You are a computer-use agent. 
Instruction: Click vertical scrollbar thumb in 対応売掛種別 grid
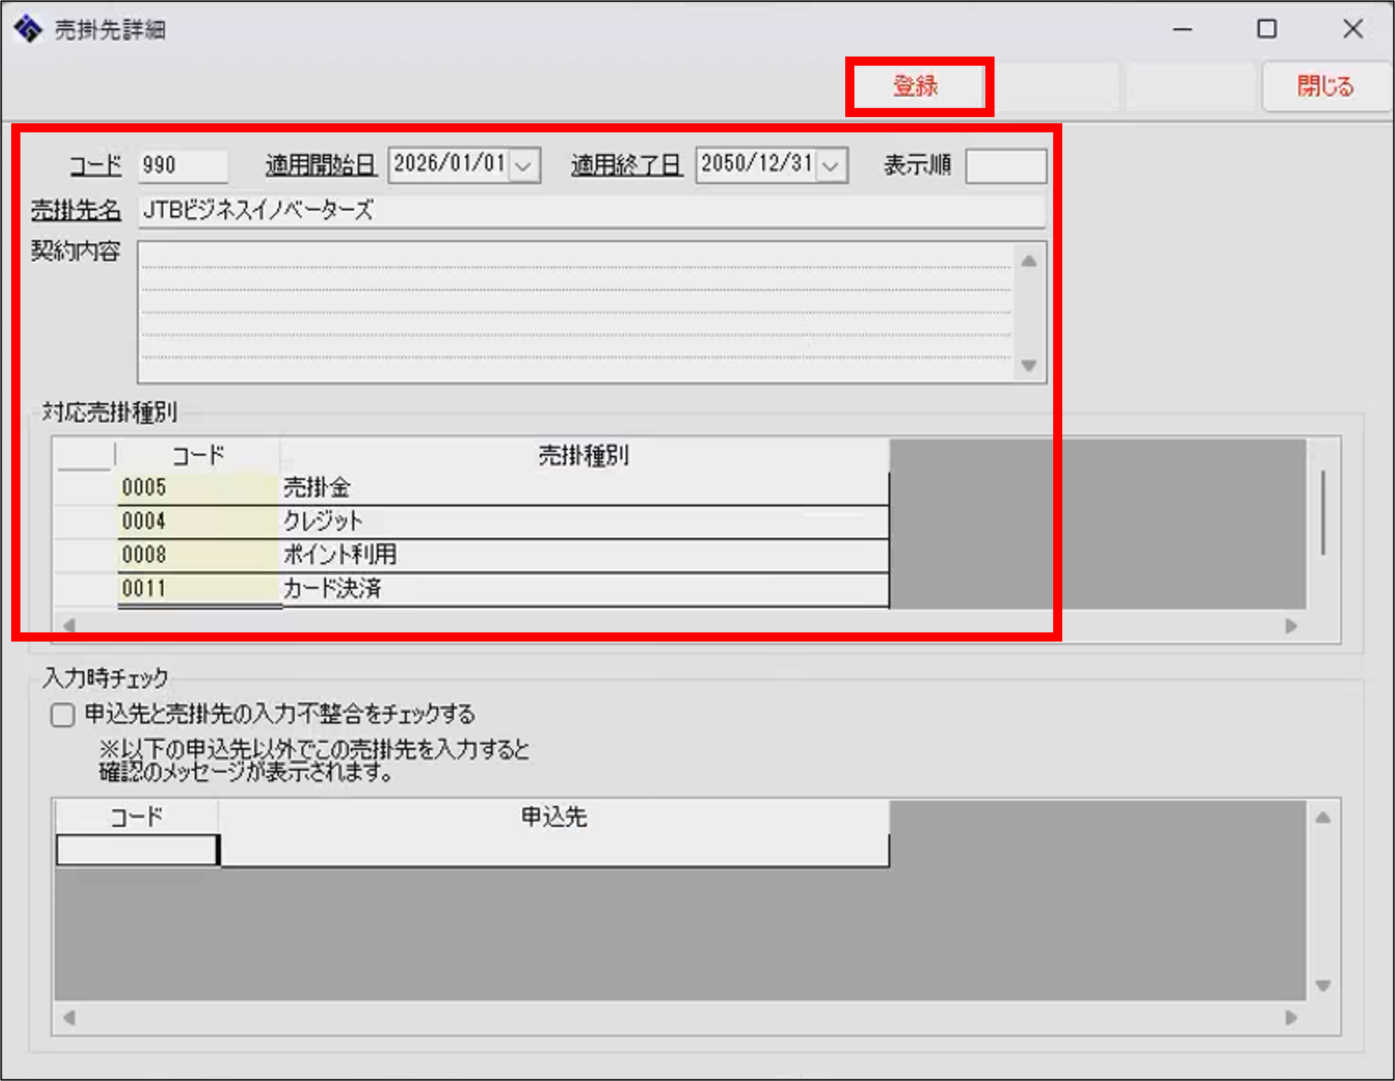click(1323, 513)
